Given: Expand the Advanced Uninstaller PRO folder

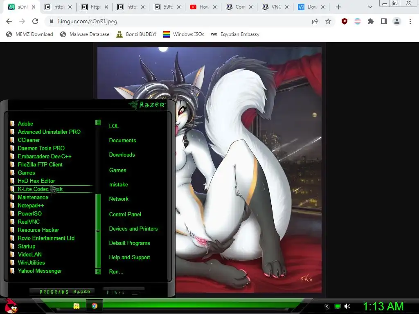Looking at the screenshot, I should [x=49, y=132].
